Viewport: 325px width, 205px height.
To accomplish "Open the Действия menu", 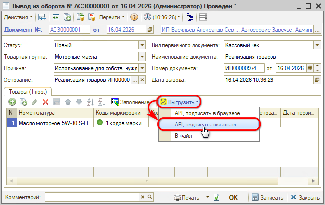I will pos(18,17).
